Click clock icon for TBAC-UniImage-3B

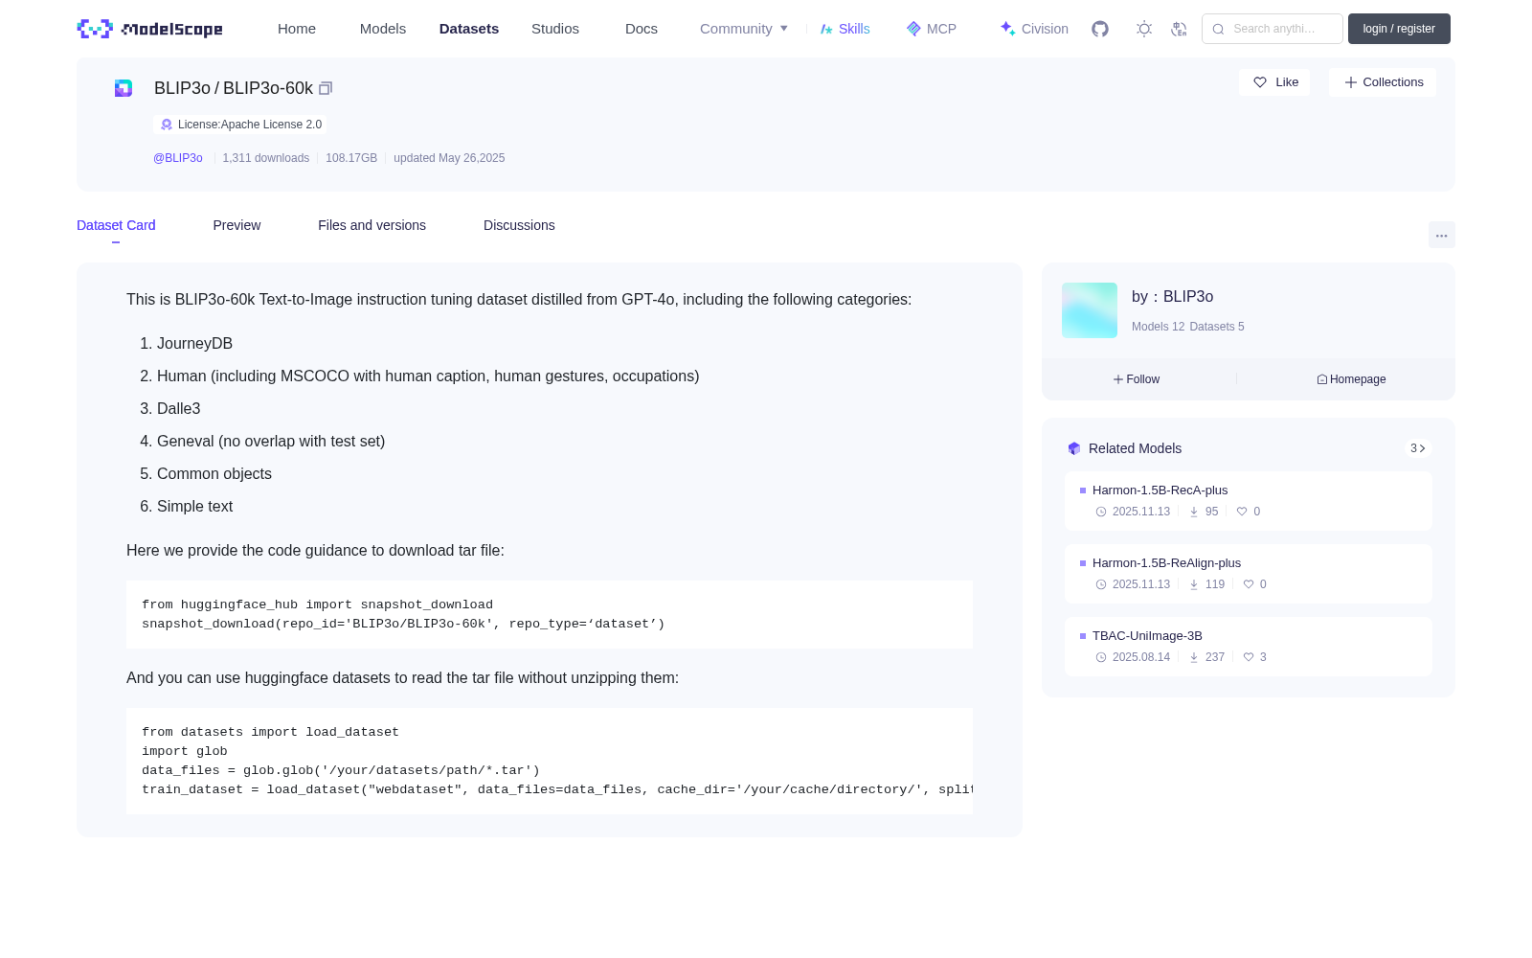(x=1101, y=657)
